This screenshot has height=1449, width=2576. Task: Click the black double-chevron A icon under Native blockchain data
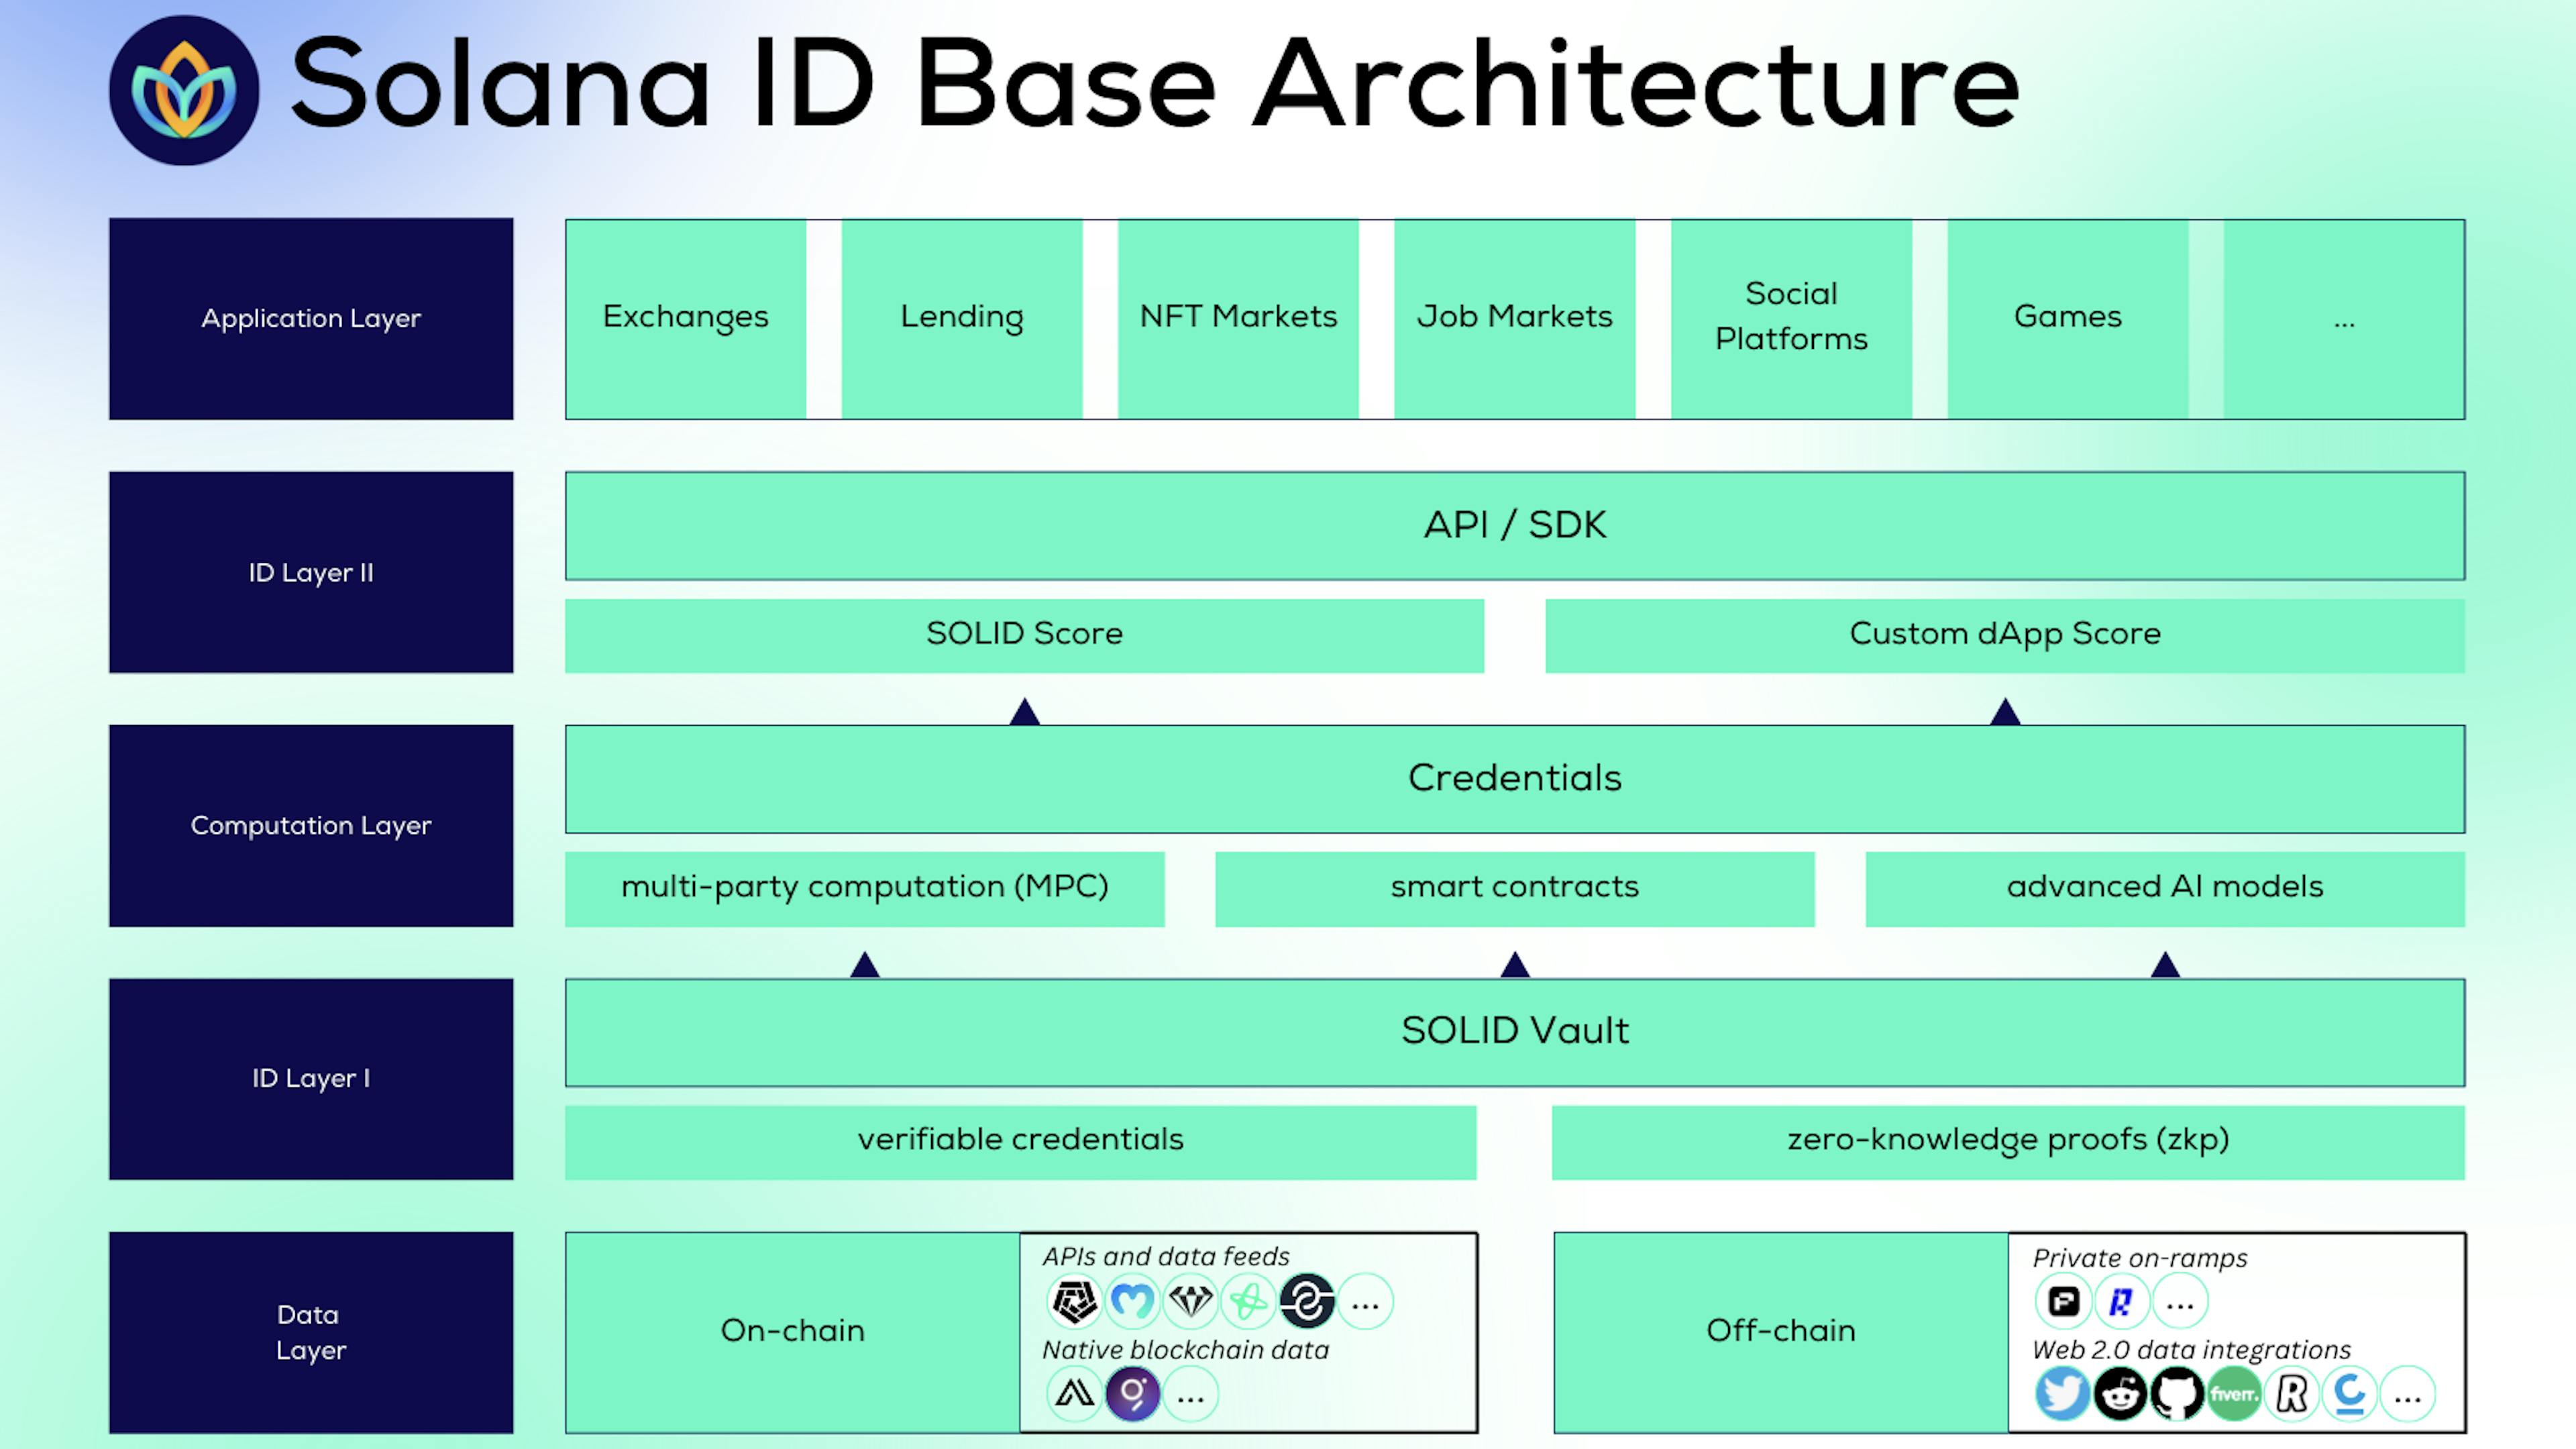[x=1074, y=1393]
